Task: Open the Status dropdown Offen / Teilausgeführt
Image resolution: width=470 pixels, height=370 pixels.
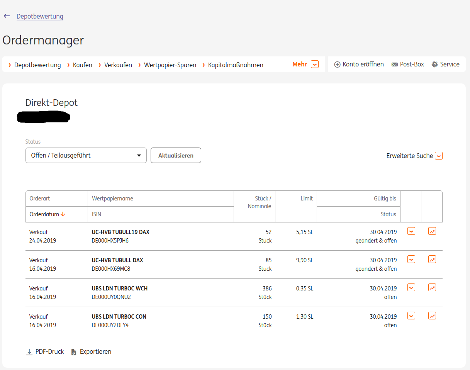Action: pyautogui.click(x=86, y=155)
